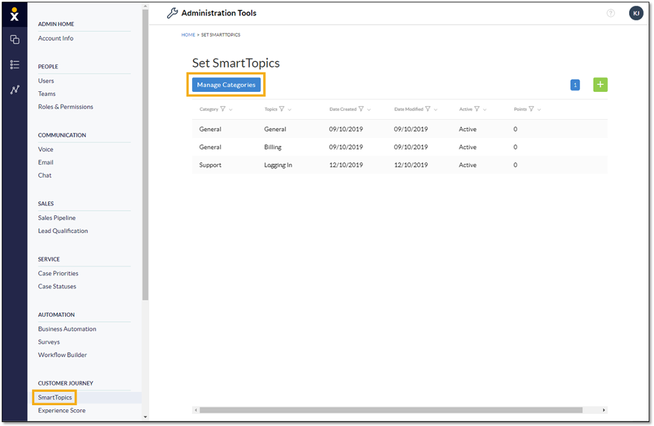Select Workflow Builder under Automation
This screenshot has width=654, height=426.
click(62, 355)
